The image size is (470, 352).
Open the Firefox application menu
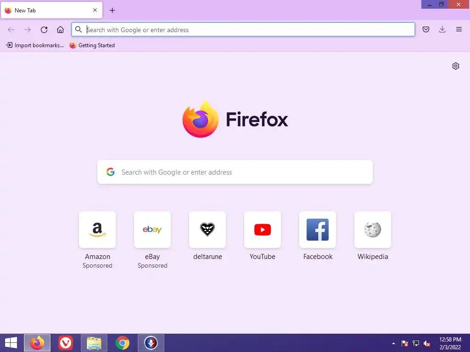(x=459, y=29)
